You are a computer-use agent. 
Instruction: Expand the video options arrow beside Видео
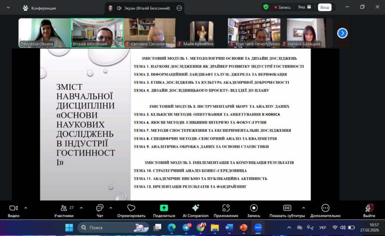tap(26, 207)
